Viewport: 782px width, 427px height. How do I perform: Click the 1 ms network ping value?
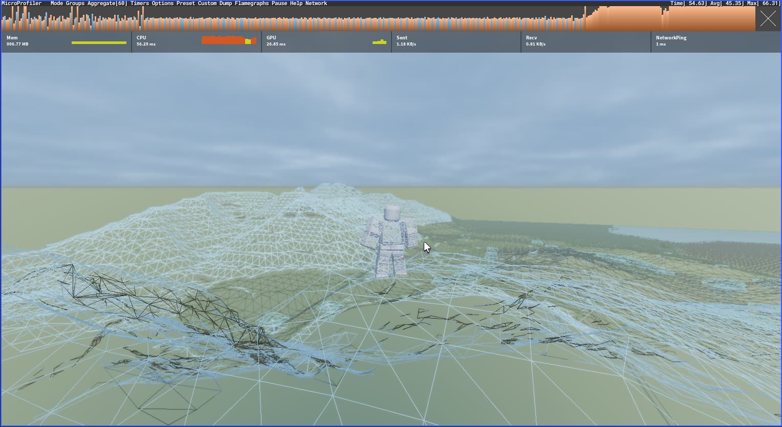[661, 44]
